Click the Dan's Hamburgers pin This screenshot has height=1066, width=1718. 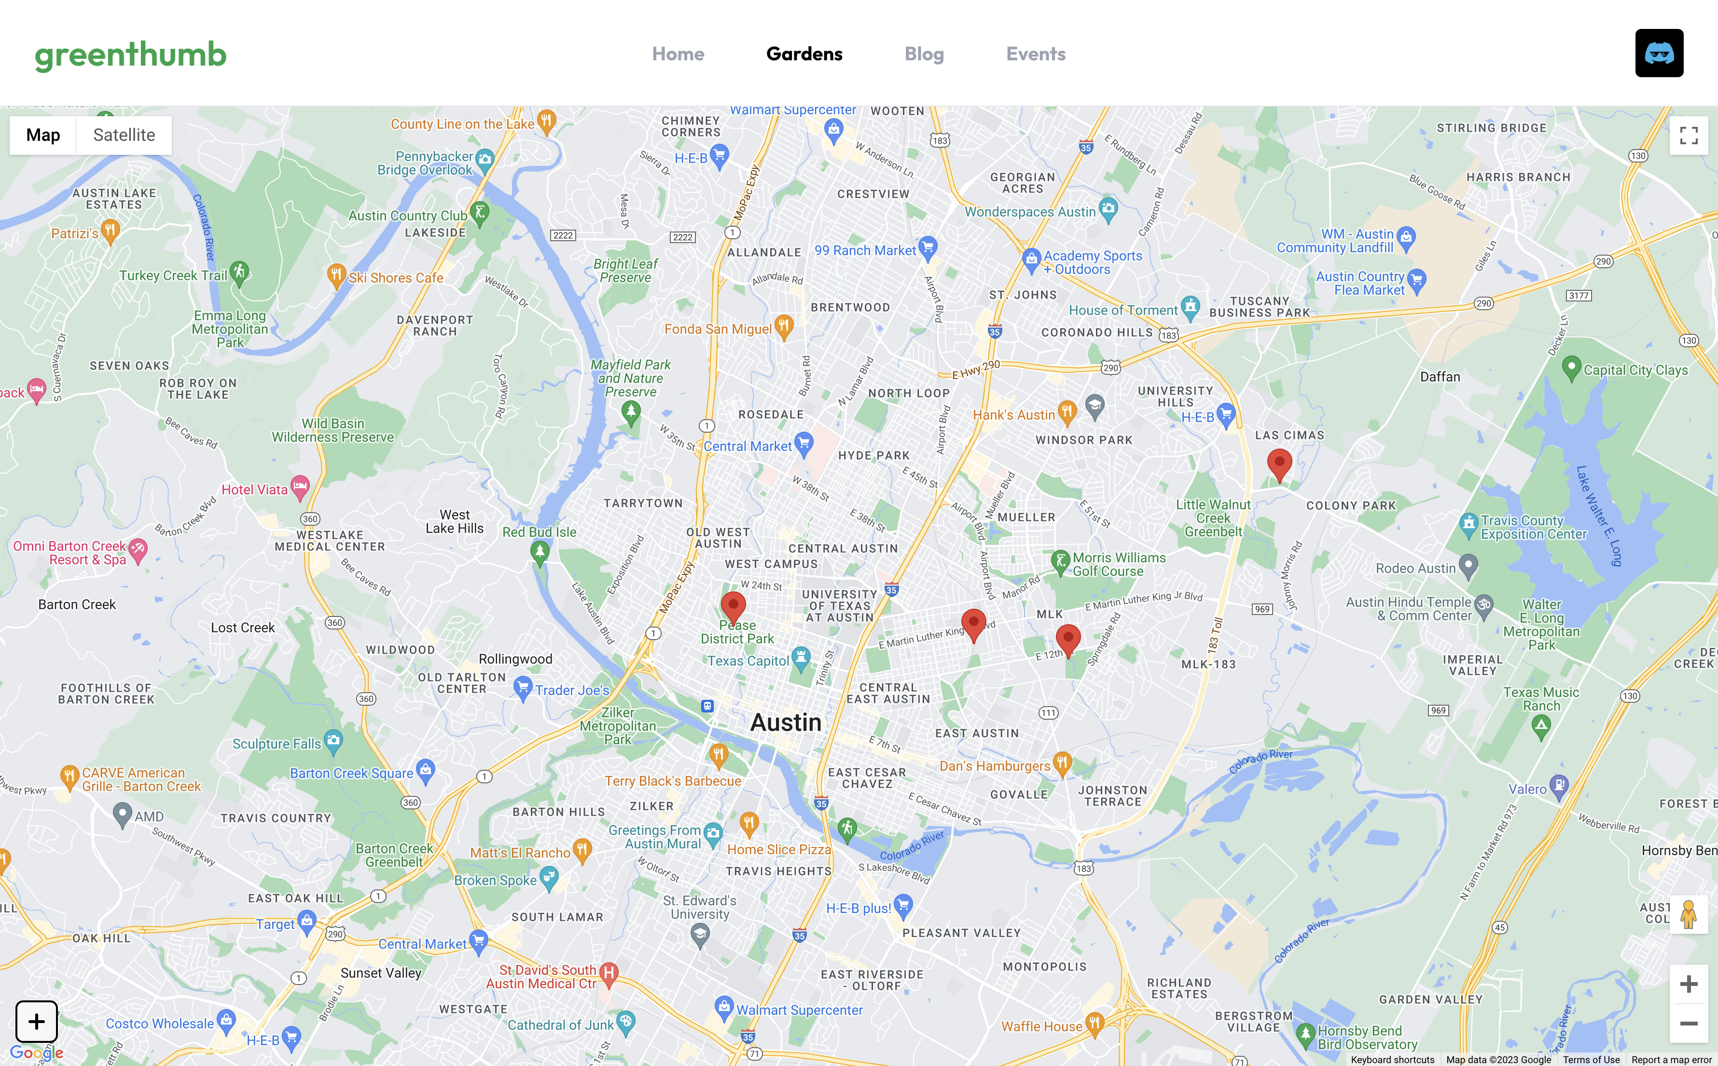point(1063,765)
